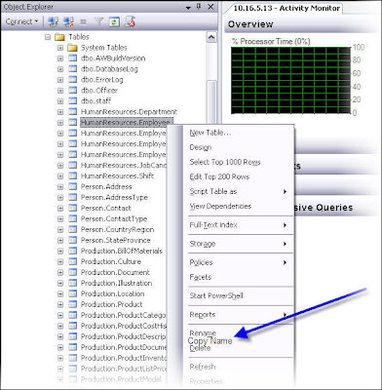Click the Disconnect server icon in toolbar

68,21
